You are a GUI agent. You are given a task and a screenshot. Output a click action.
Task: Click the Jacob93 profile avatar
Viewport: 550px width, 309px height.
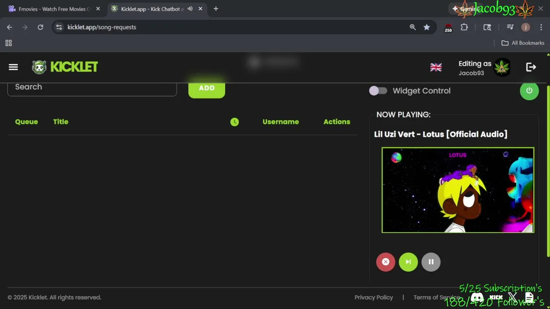501,67
